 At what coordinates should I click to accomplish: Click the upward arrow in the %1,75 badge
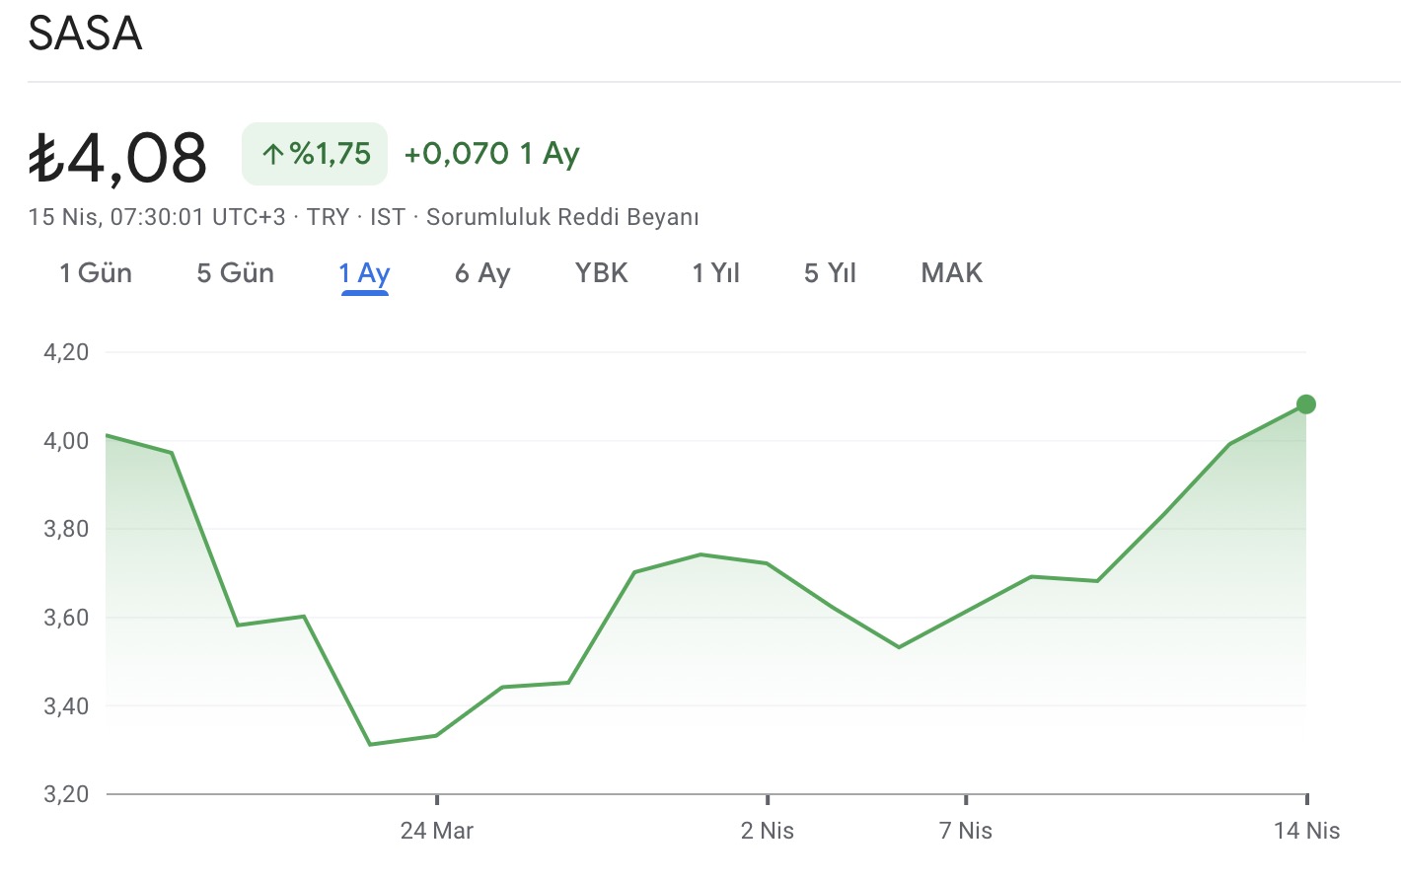(x=273, y=154)
